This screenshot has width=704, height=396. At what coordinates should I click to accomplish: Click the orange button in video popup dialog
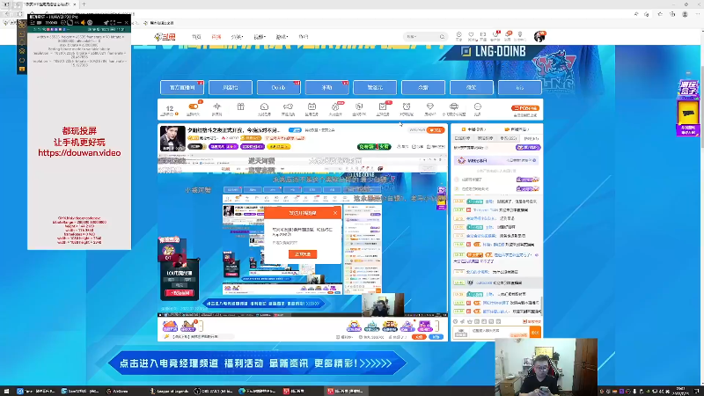pyautogui.click(x=303, y=254)
